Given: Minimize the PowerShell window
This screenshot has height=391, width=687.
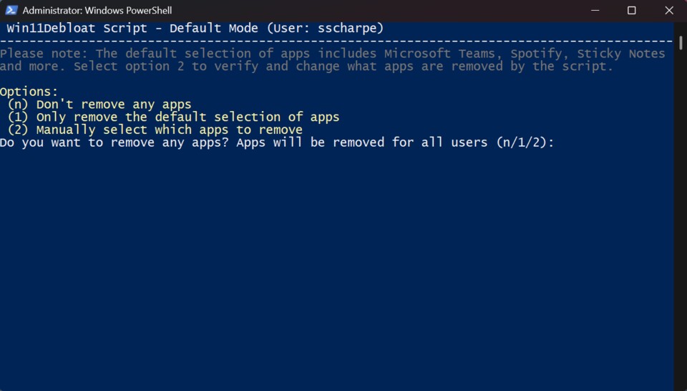Looking at the screenshot, I should (x=594, y=11).
